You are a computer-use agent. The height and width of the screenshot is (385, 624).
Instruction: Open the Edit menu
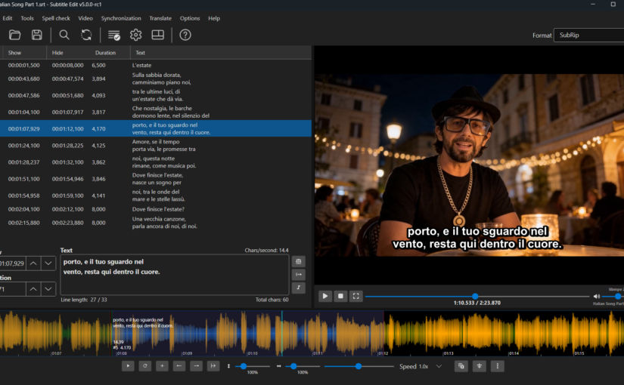coord(7,18)
